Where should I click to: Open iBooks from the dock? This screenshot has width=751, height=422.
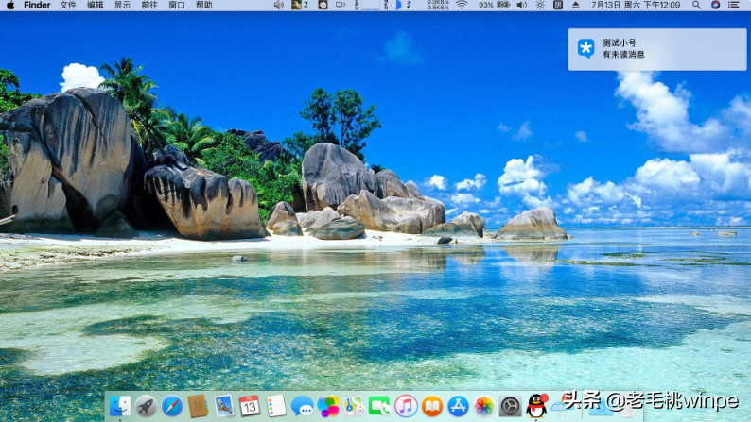tap(432, 406)
